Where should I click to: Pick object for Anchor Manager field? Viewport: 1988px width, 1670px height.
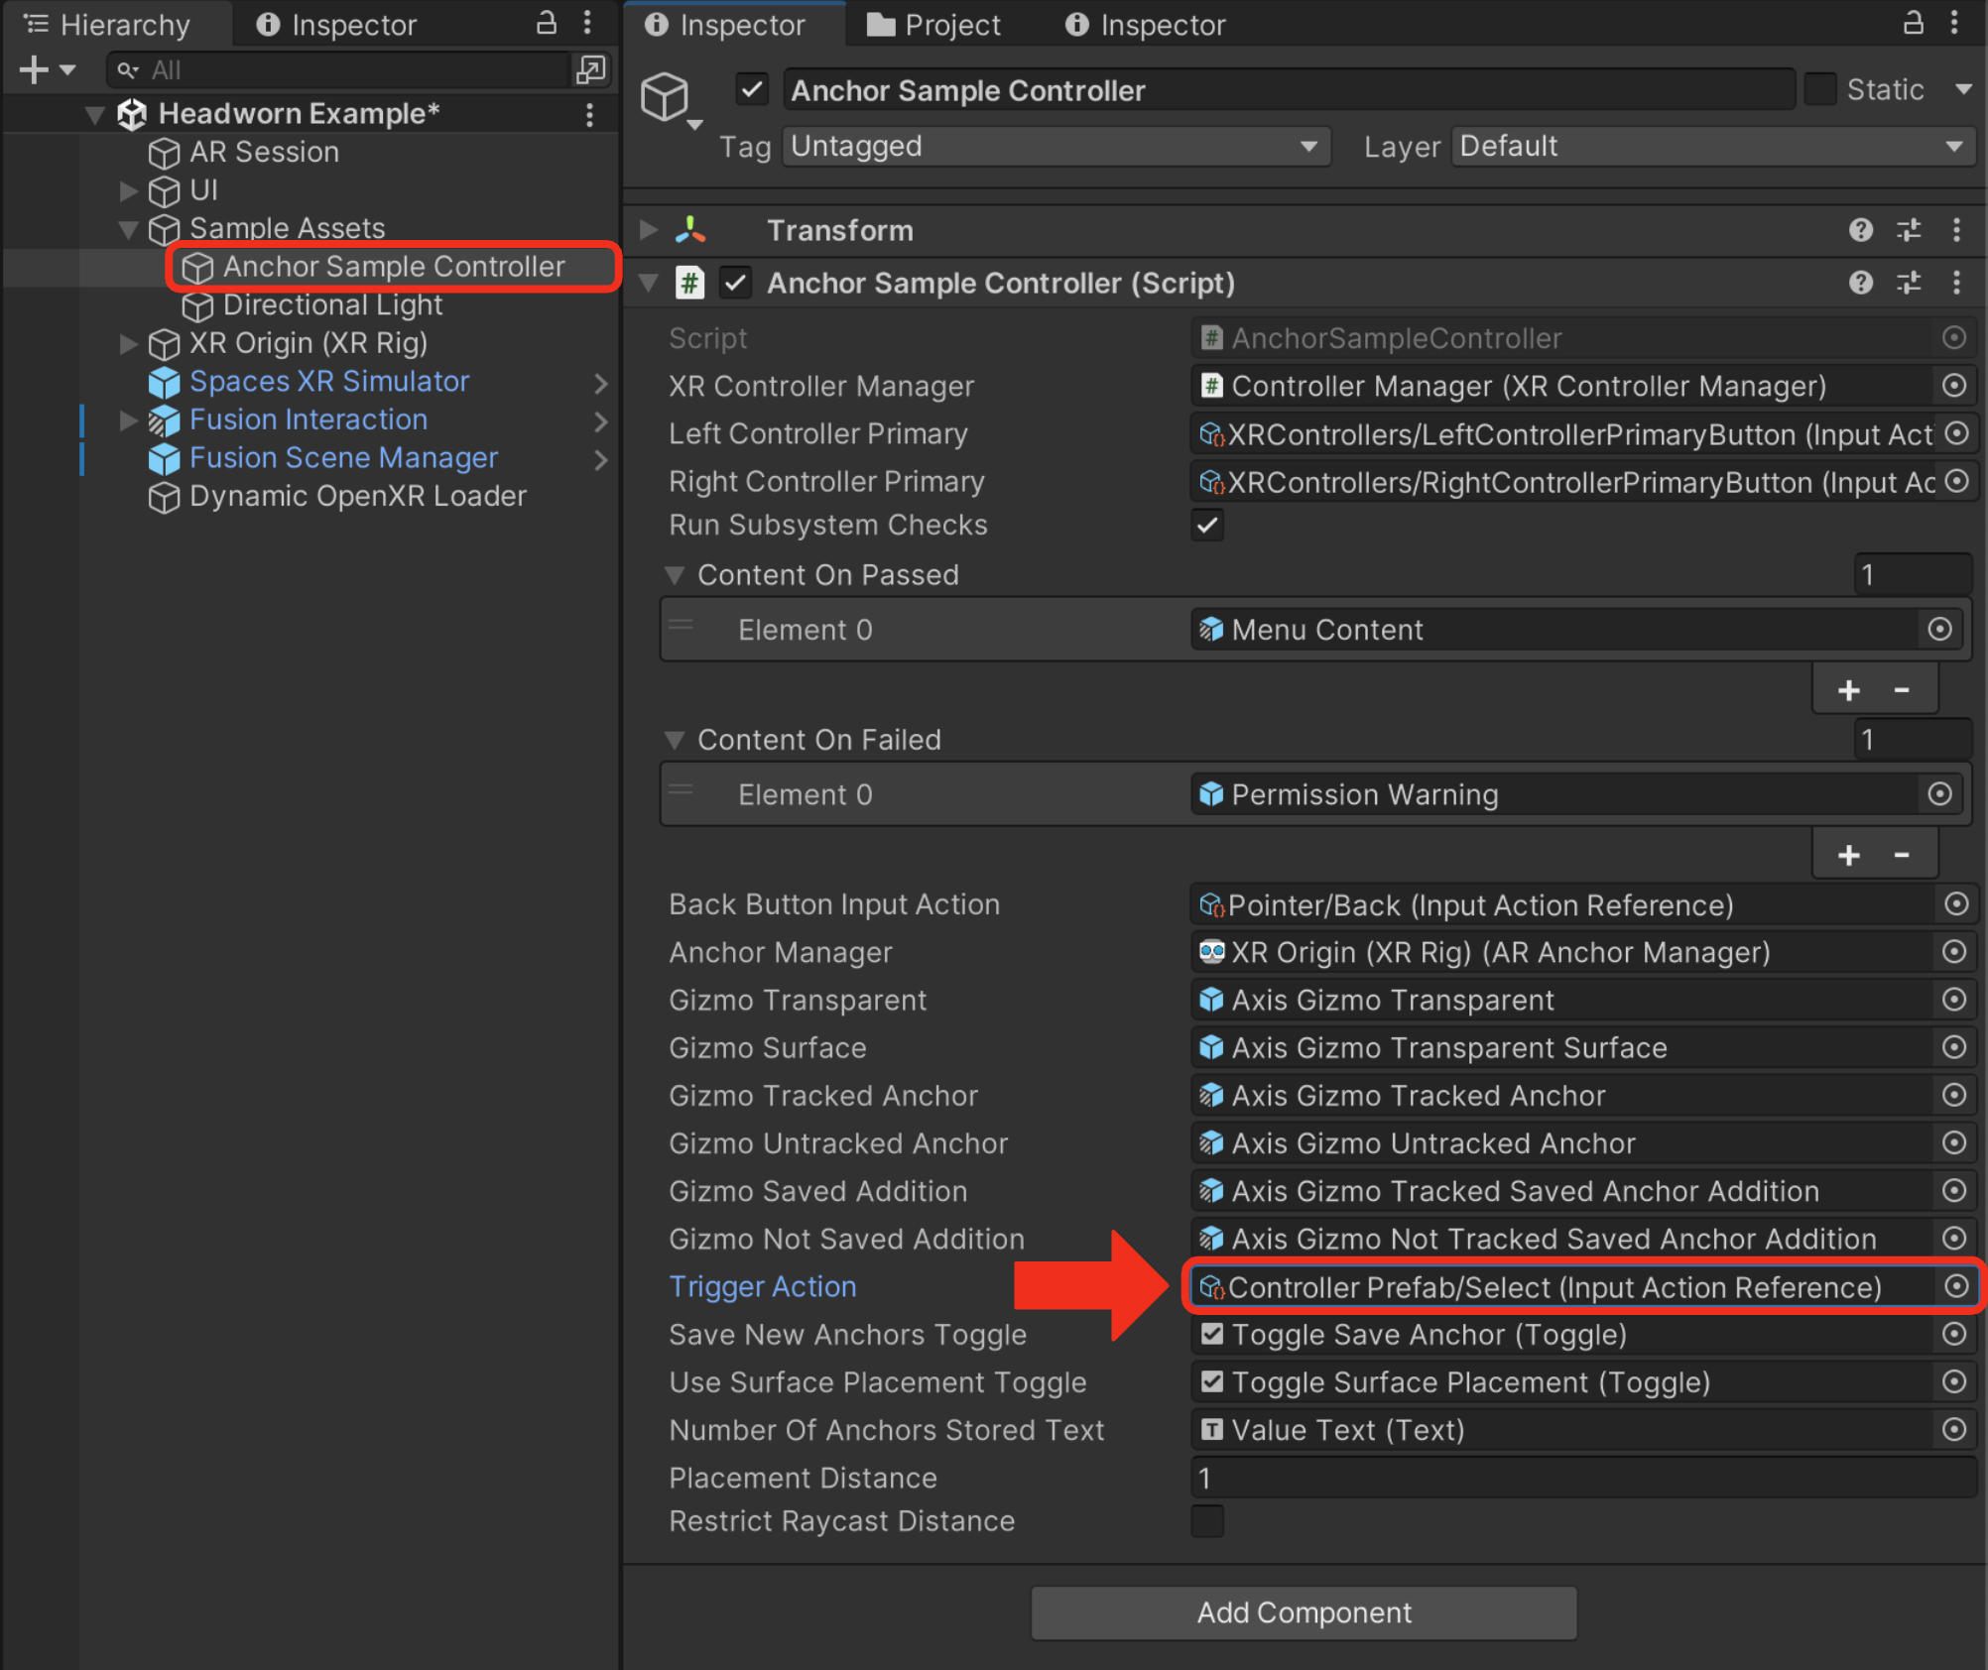pos(1954,952)
